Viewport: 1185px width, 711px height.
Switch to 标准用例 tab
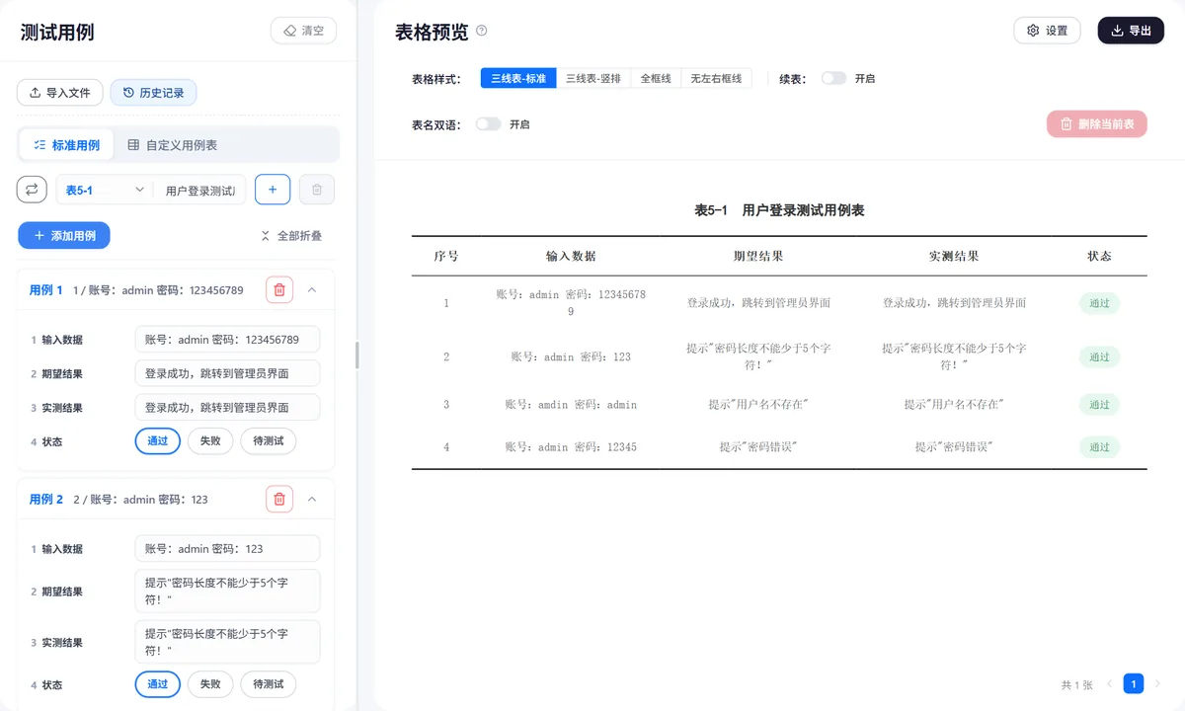tap(67, 145)
